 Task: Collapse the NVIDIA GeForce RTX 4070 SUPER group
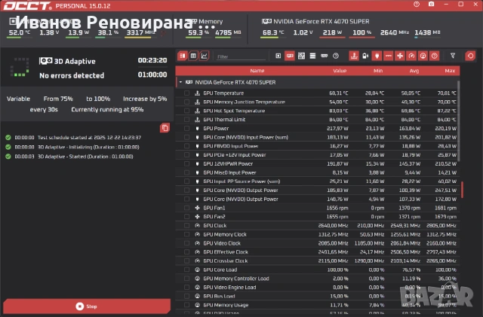(181, 82)
